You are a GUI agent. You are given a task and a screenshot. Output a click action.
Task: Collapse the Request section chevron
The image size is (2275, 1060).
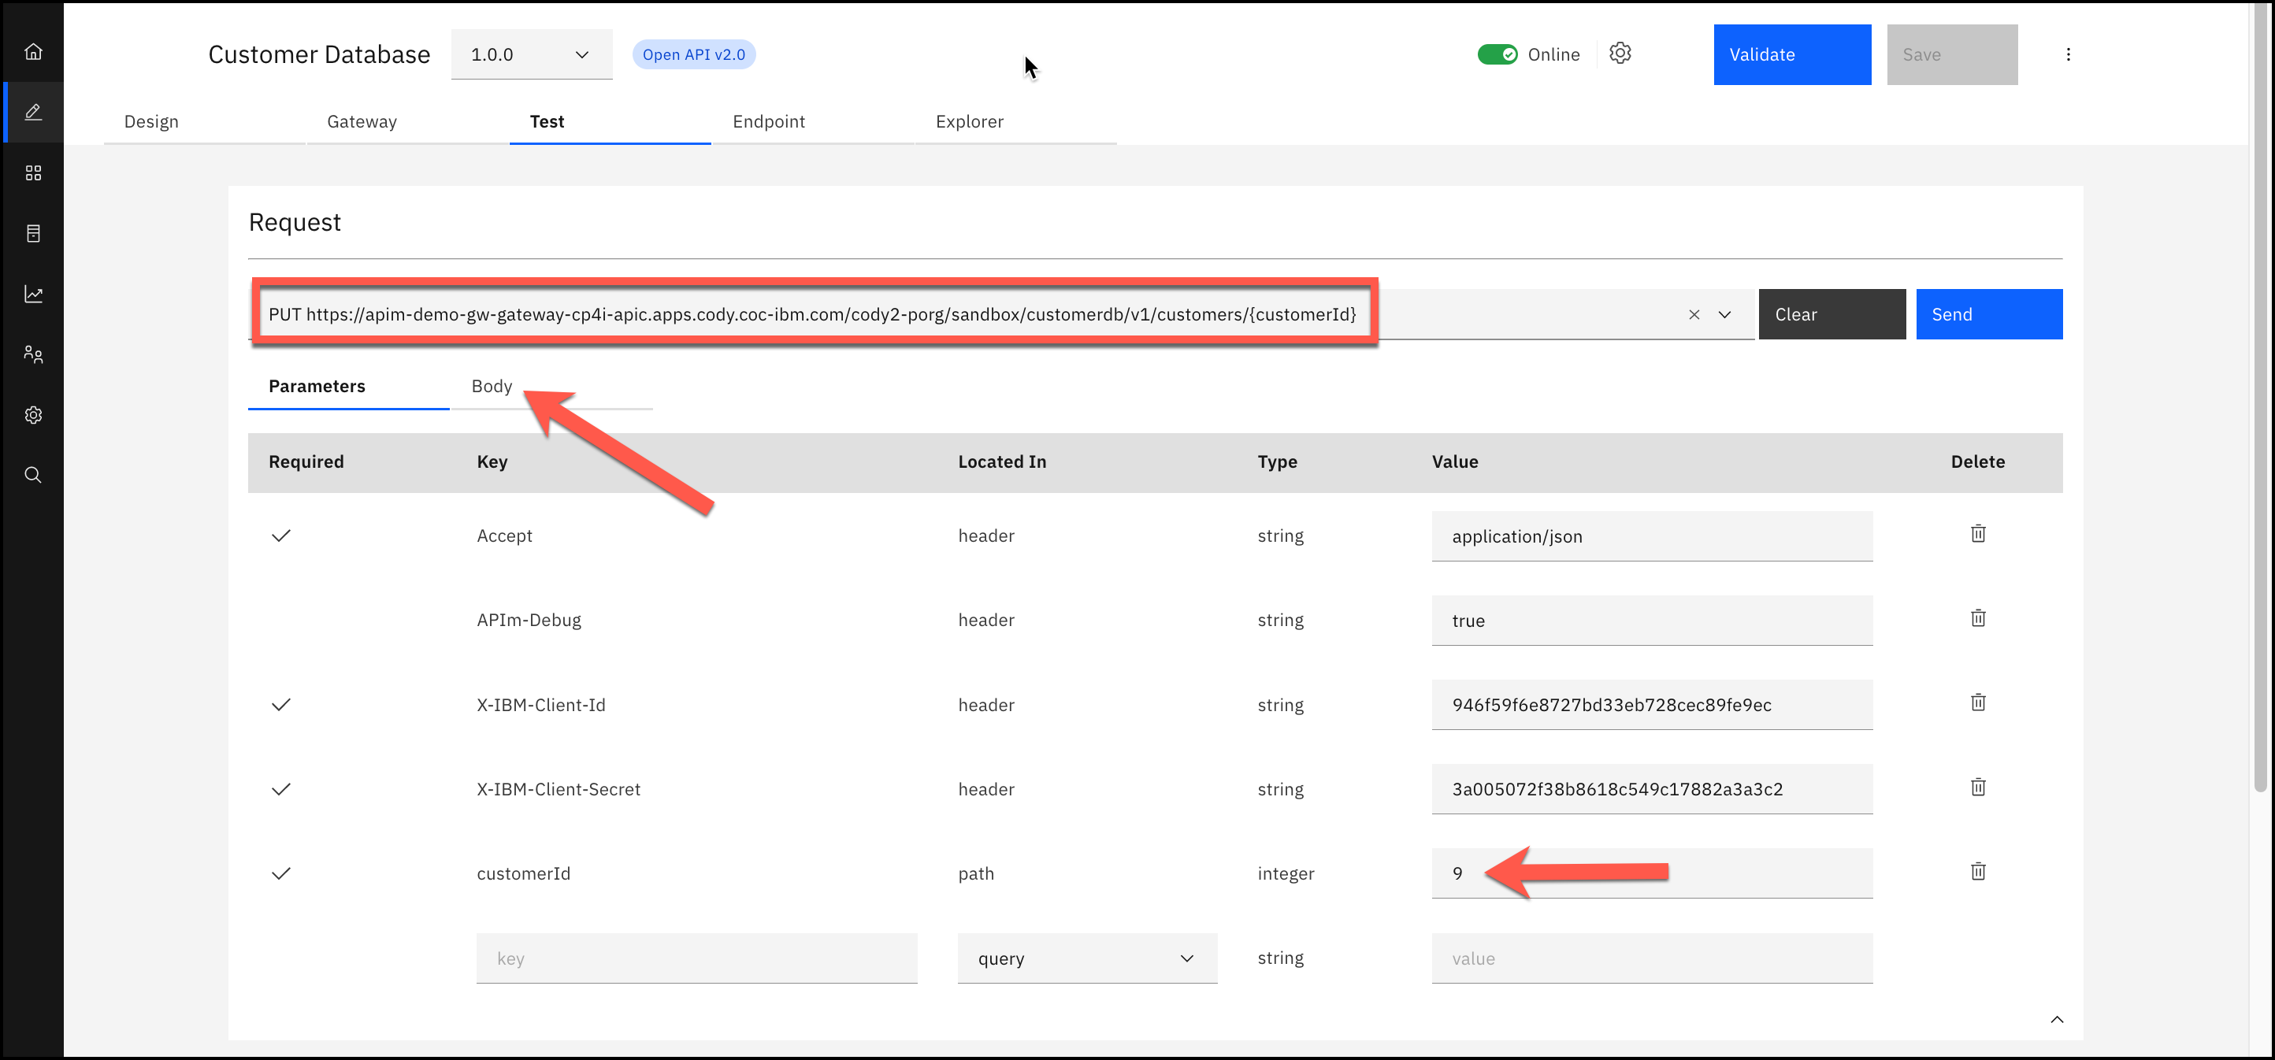pos(2056,1019)
